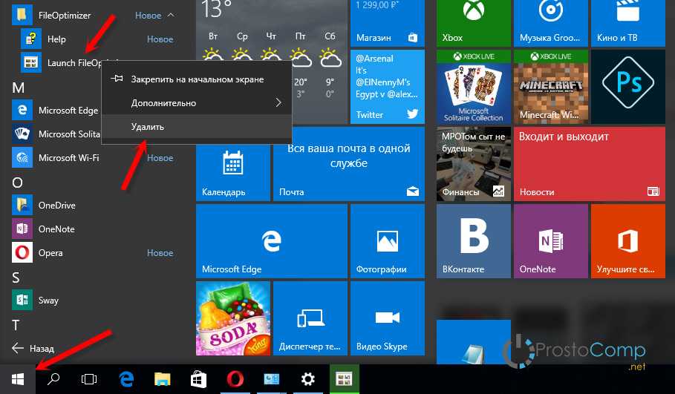Select Удалить in the context menu

(x=148, y=127)
